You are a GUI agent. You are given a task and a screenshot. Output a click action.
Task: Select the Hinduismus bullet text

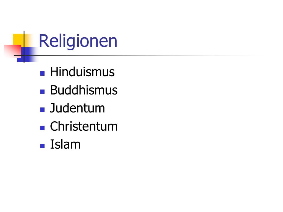click(x=82, y=72)
